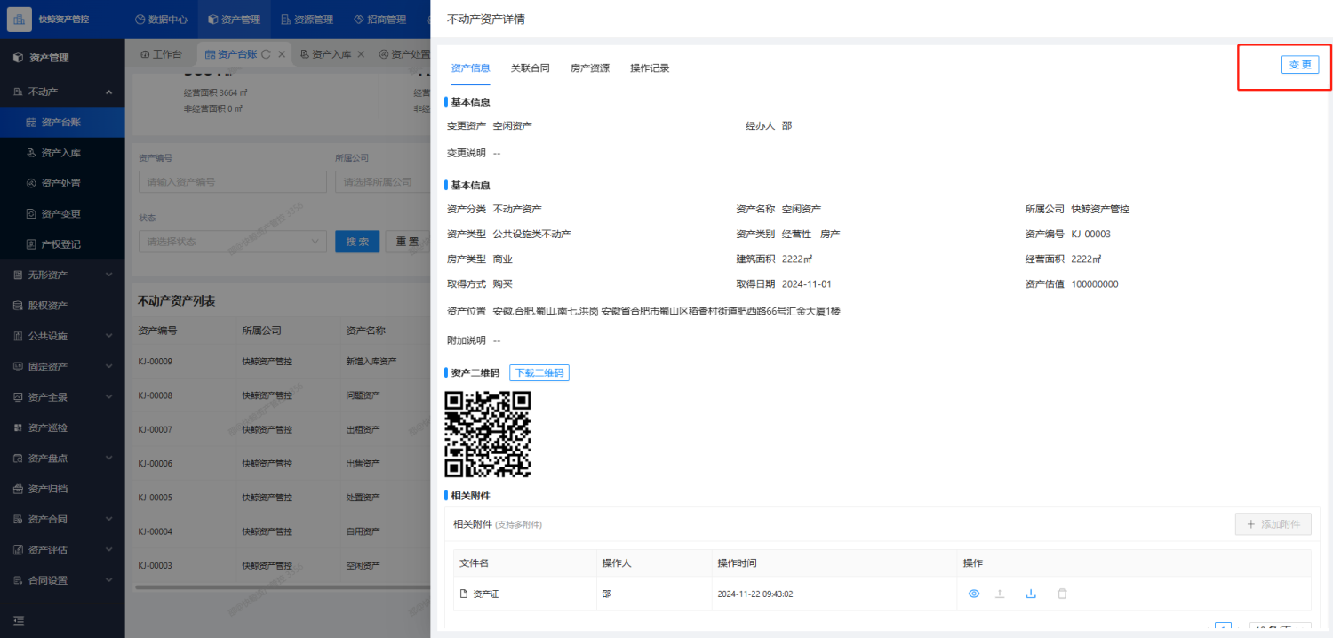Click the 添加附件 button
Image resolution: width=1333 pixels, height=638 pixels.
(1273, 524)
